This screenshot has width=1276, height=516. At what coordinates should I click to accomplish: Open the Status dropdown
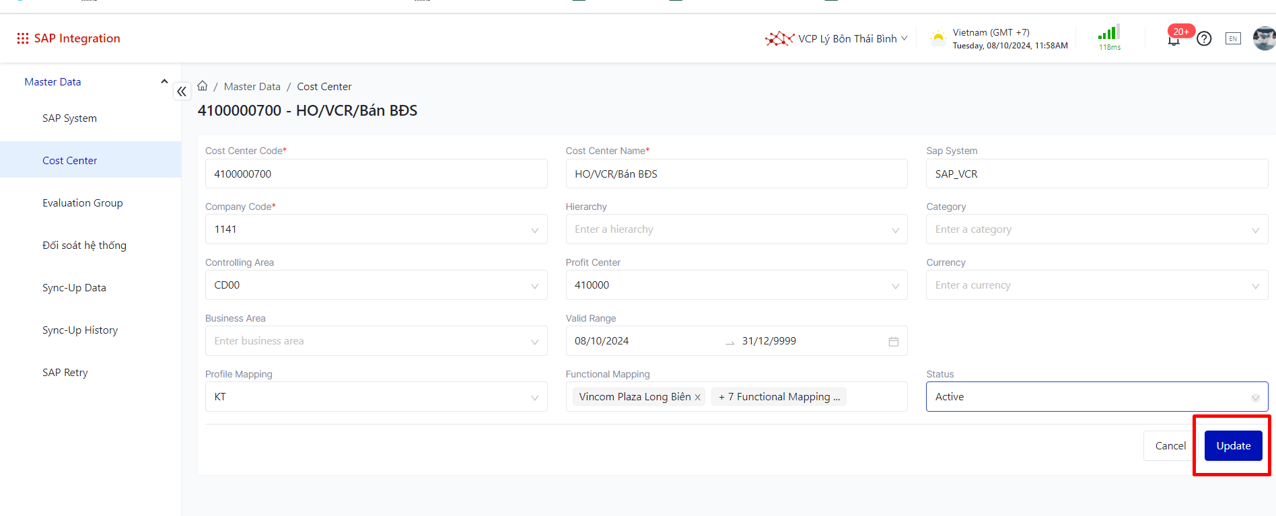point(1254,398)
